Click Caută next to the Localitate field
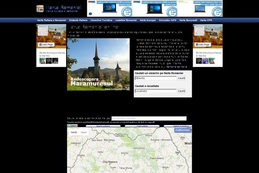259x173 pixels. tap(182, 91)
